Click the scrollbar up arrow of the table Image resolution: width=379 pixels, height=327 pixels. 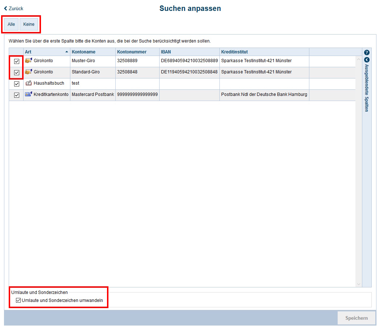[359, 59]
